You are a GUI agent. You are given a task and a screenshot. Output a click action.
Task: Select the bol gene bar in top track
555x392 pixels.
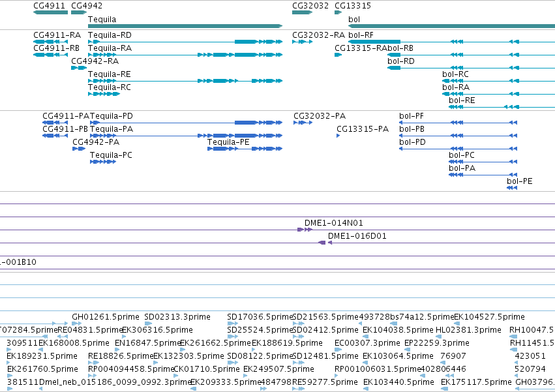[452, 26]
